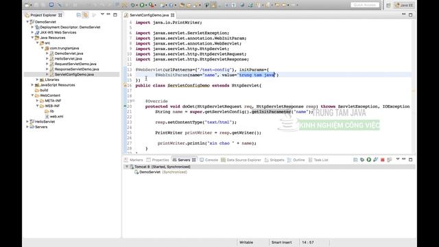Viewport: 439px width, 247px height.
Task: Expand the META-INF folder
Action: [x=38, y=101]
